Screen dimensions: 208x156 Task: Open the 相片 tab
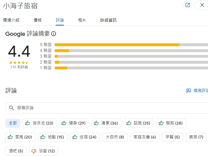point(82,20)
